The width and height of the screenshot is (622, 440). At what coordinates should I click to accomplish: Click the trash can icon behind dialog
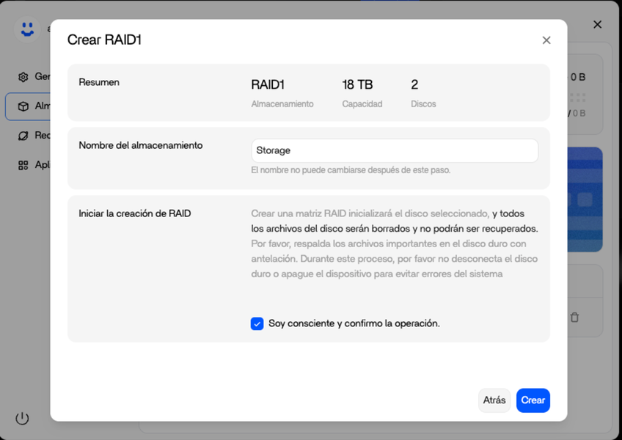coord(574,318)
